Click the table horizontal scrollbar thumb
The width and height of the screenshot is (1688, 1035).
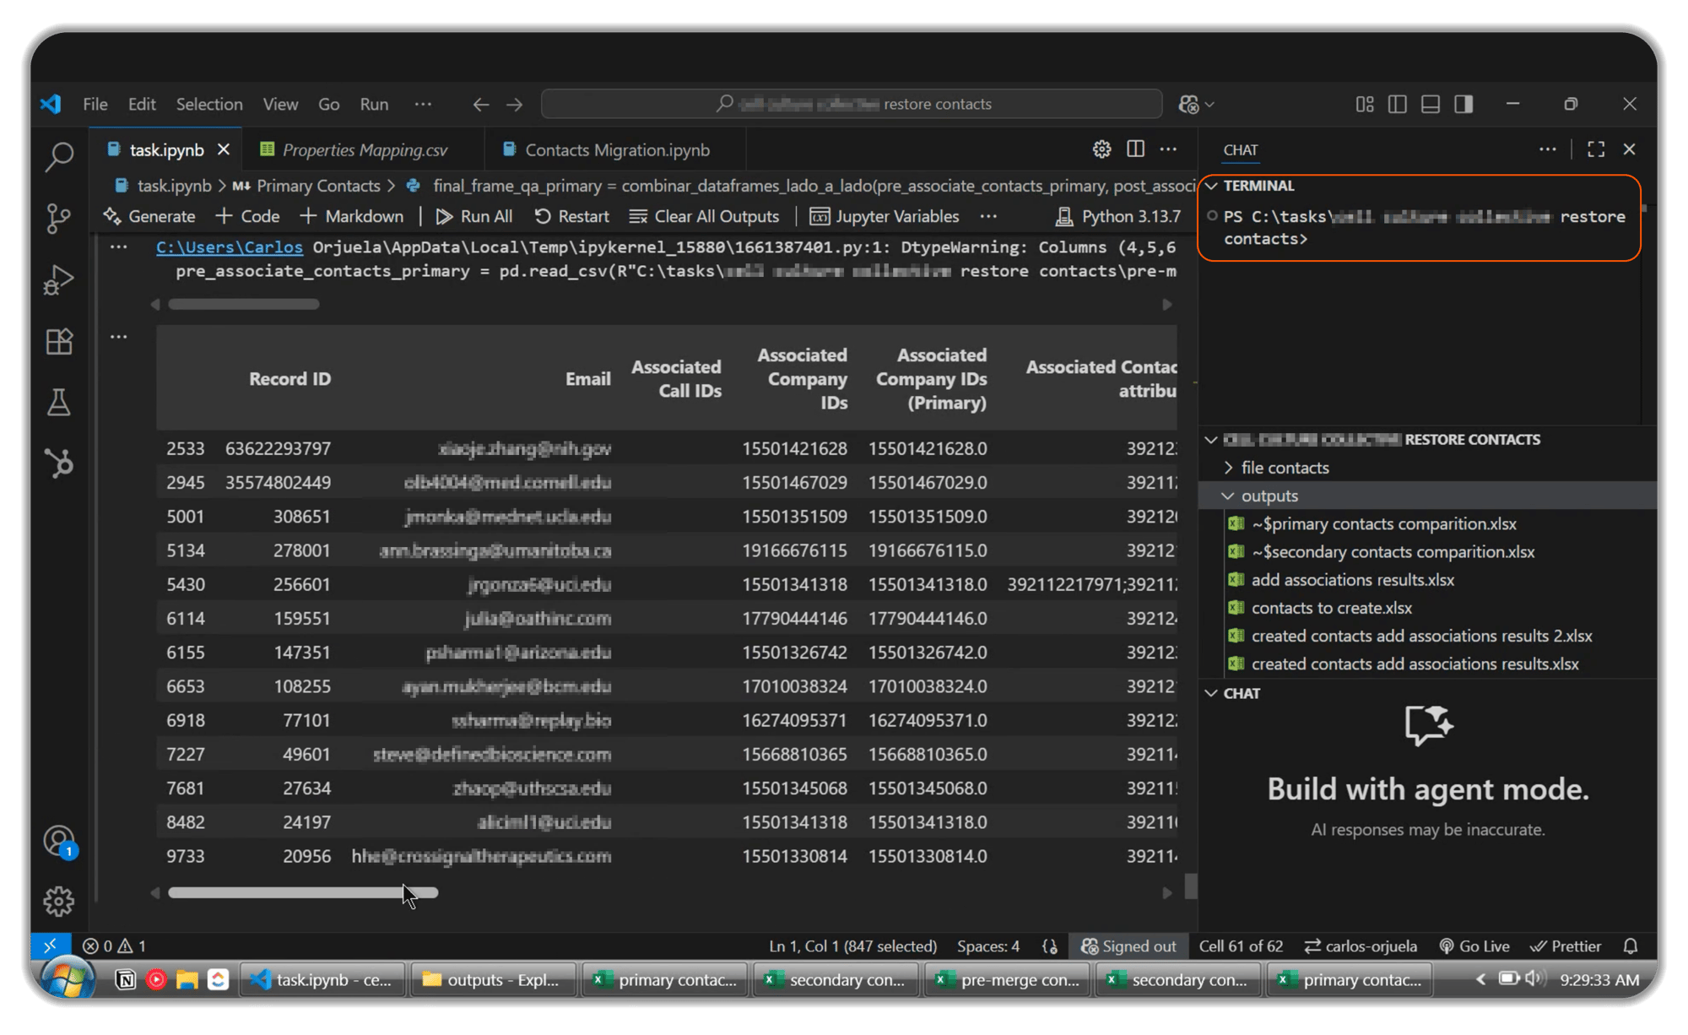coord(302,892)
